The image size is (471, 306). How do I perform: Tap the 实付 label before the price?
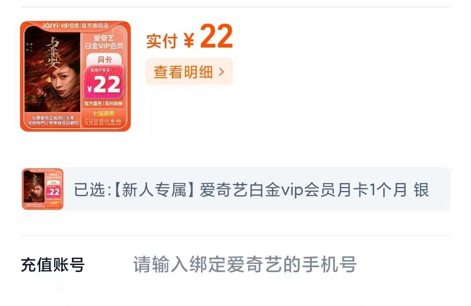tap(162, 41)
